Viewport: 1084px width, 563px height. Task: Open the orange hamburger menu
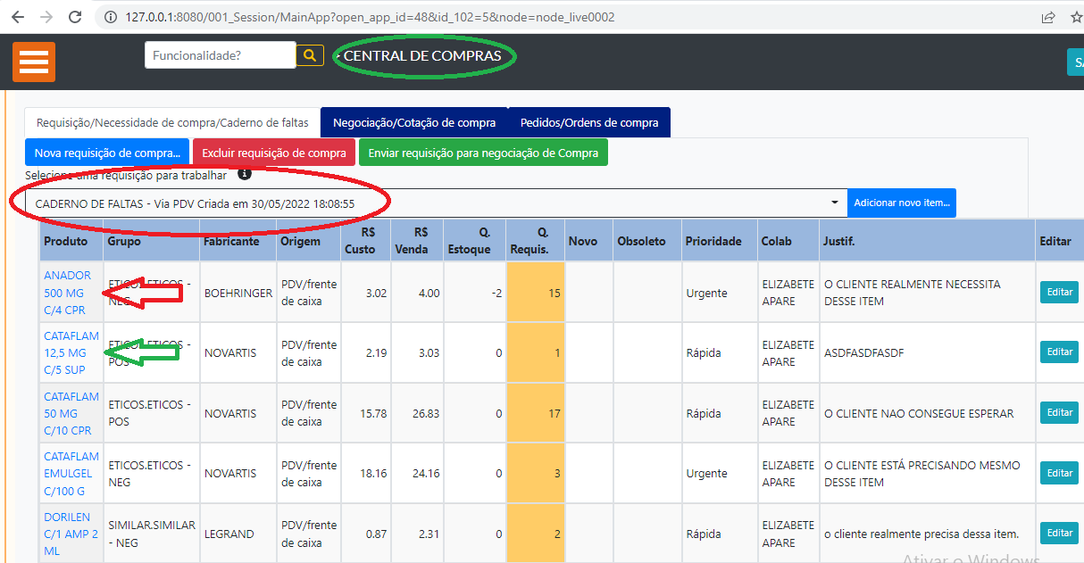(34, 62)
